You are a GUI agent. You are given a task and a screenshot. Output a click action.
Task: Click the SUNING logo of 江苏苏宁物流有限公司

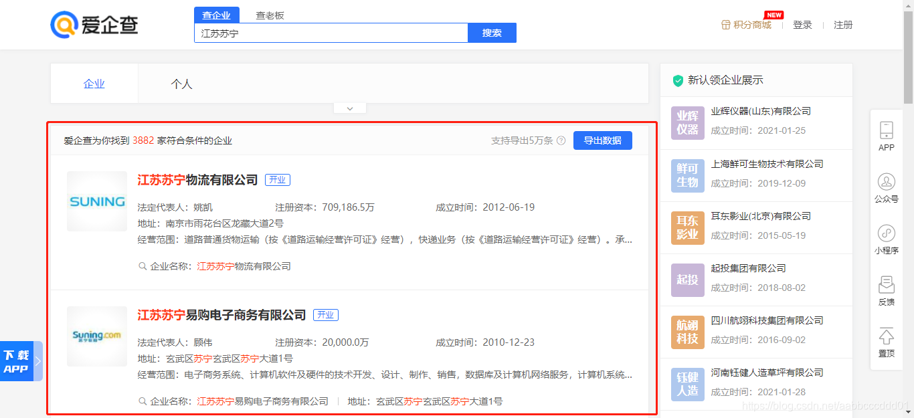[x=97, y=201]
